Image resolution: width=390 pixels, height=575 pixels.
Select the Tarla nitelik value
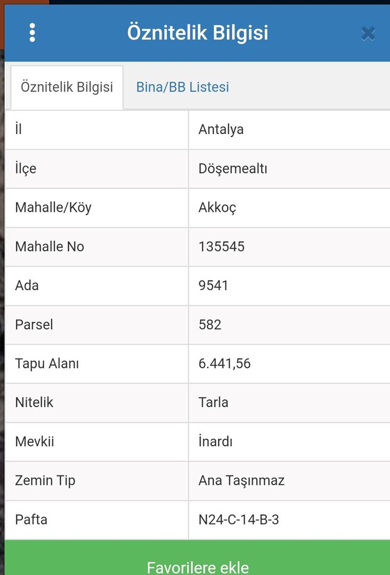point(214,402)
